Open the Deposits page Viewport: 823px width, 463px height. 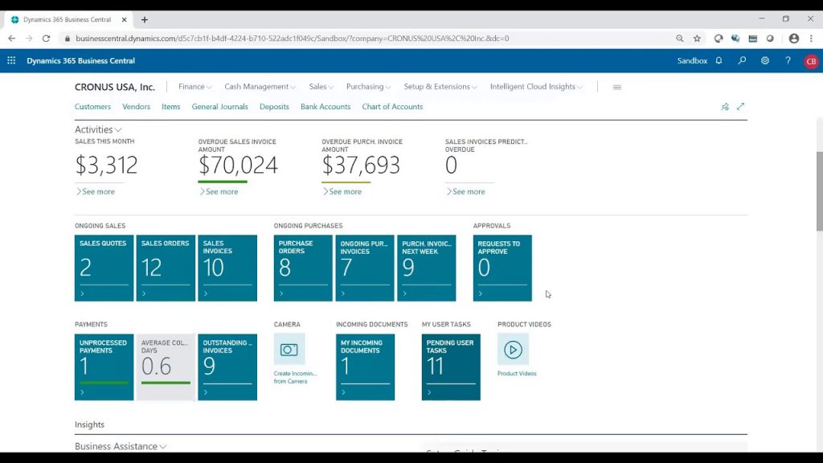pyautogui.click(x=274, y=107)
